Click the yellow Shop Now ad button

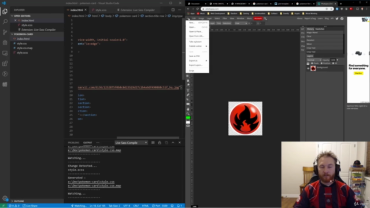[x=358, y=73]
